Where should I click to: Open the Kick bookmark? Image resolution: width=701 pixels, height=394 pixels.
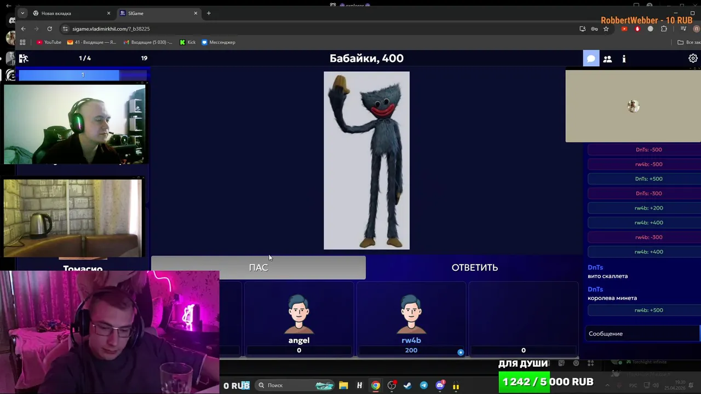(187, 42)
